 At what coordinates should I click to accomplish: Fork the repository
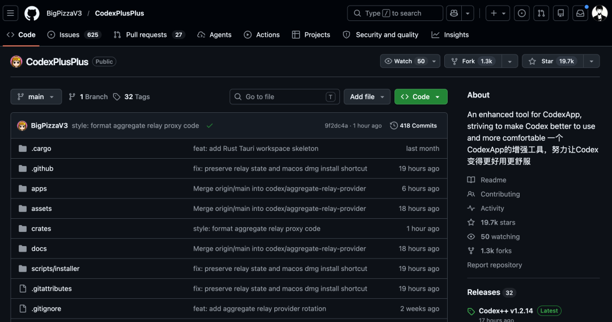pos(473,61)
